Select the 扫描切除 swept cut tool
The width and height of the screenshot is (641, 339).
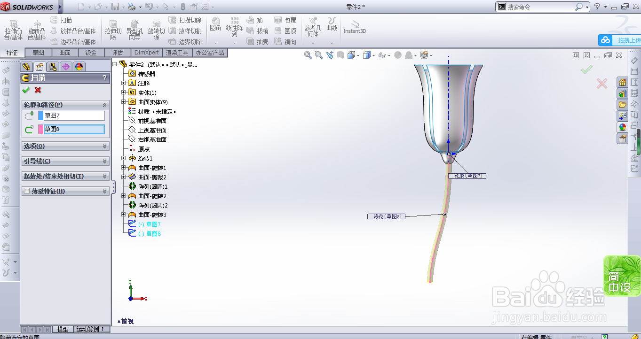click(x=185, y=20)
